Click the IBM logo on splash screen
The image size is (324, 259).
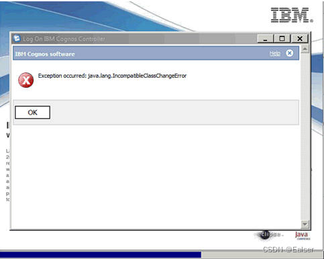point(292,15)
